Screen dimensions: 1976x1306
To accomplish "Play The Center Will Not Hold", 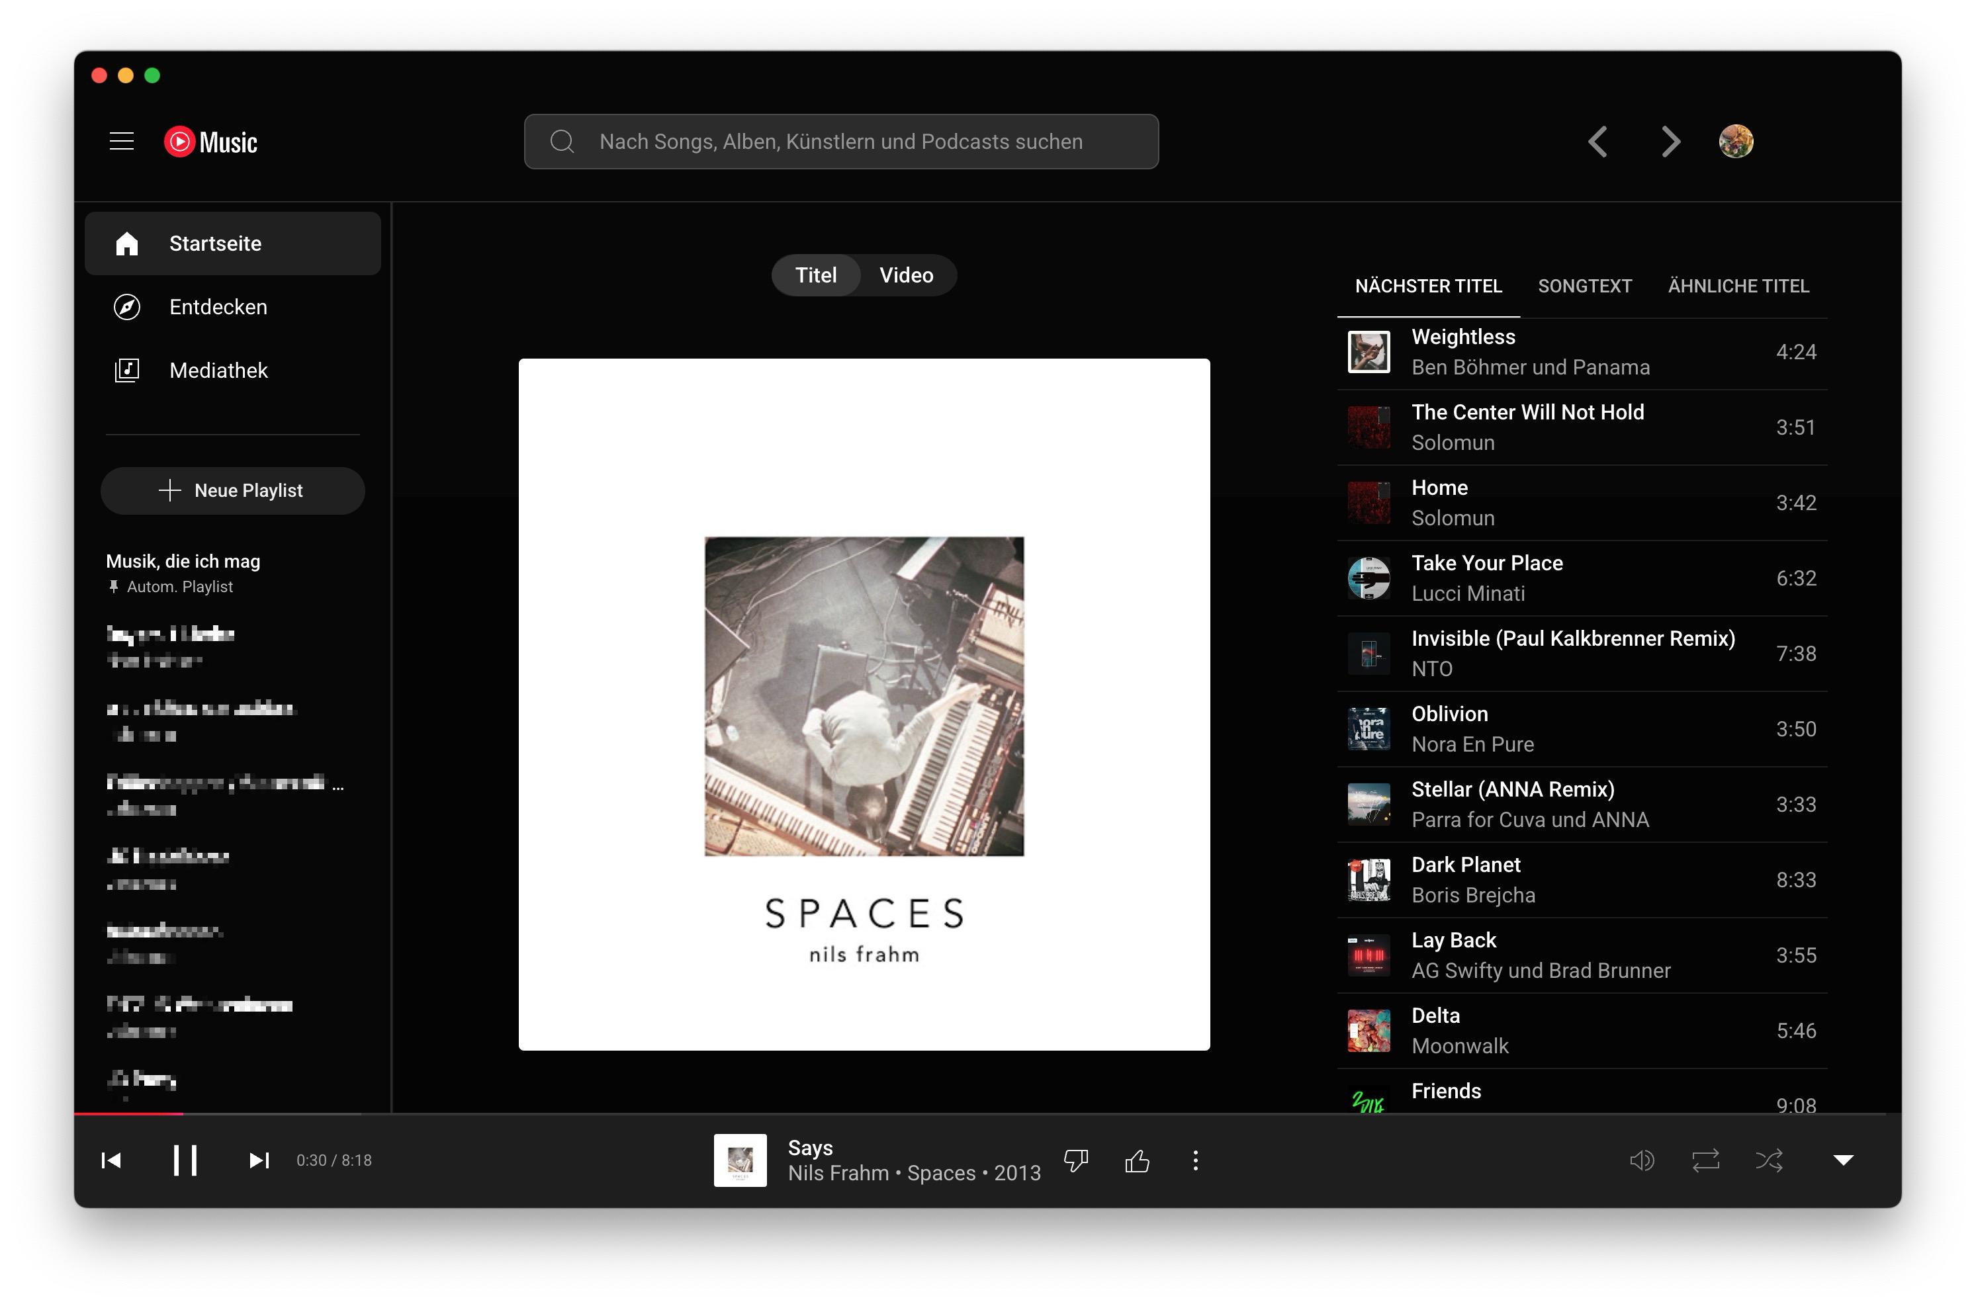I will [1582, 427].
